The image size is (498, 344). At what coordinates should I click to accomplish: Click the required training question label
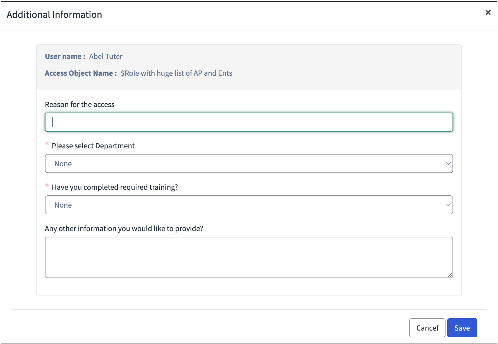[x=115, y=187]
